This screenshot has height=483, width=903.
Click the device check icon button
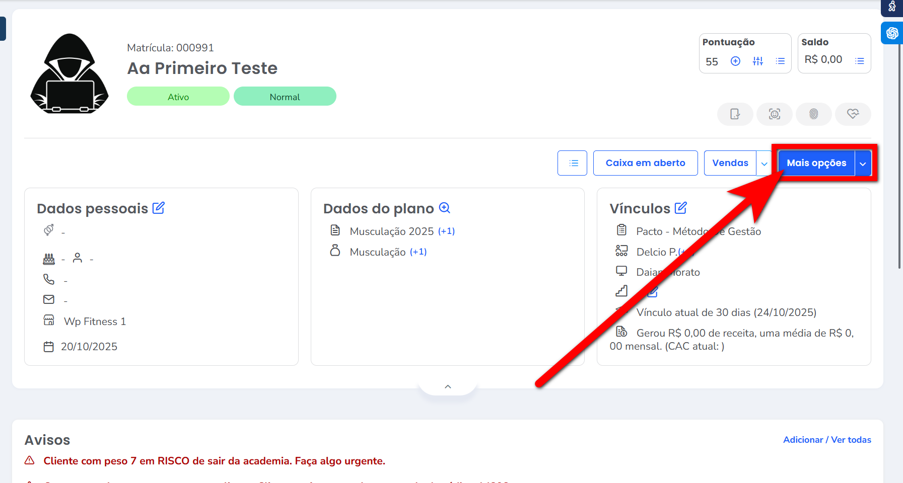(x=735, y=114)
